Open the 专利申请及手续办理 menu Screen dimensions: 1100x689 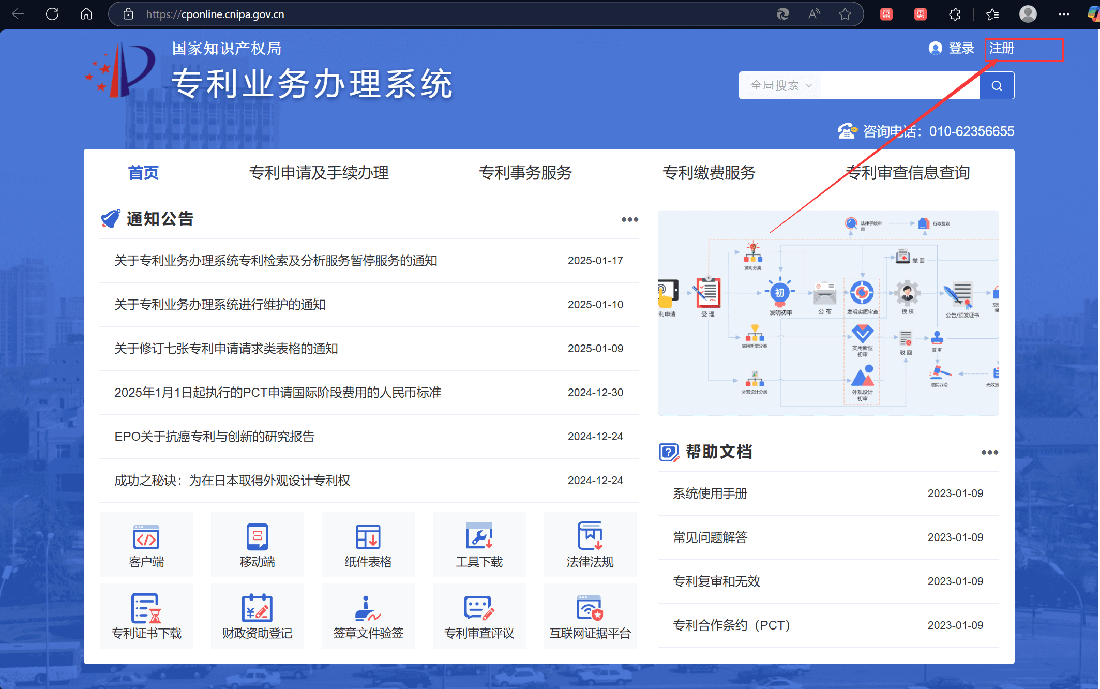tap(319, 173)
